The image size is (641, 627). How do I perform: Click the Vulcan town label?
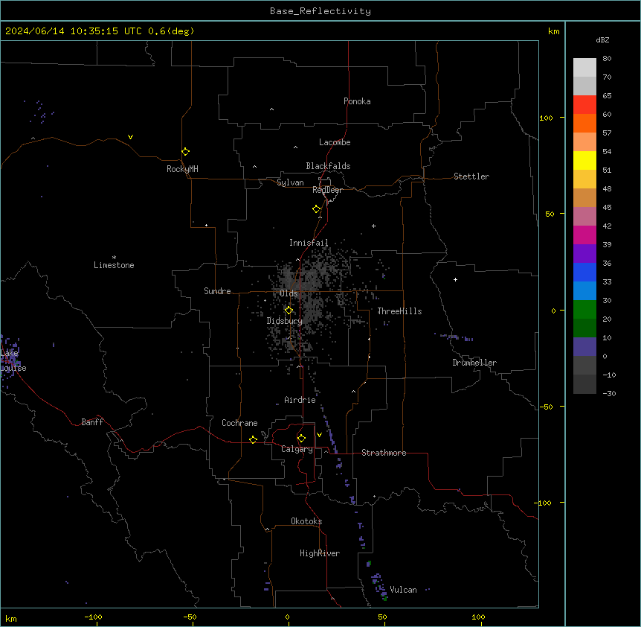pos(404,590)
